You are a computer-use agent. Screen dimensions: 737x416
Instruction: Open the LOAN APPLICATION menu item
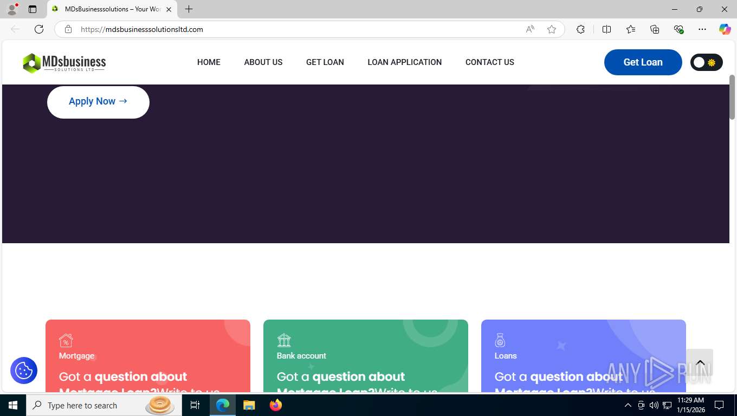click(405, 62)
